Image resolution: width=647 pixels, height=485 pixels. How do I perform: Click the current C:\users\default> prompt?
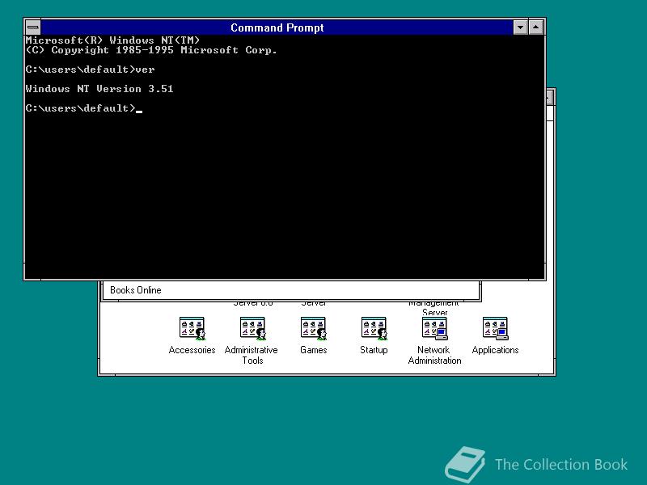[x=81, y=108]
